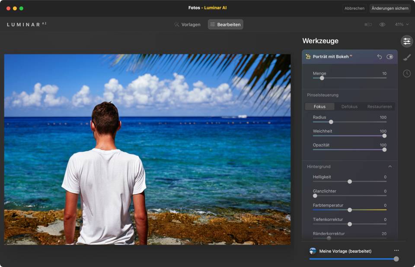Viewport: 415px width, 267px height.
Task: Click the Ränderkorrektur value 20
Action: click(x=384, y=233)
